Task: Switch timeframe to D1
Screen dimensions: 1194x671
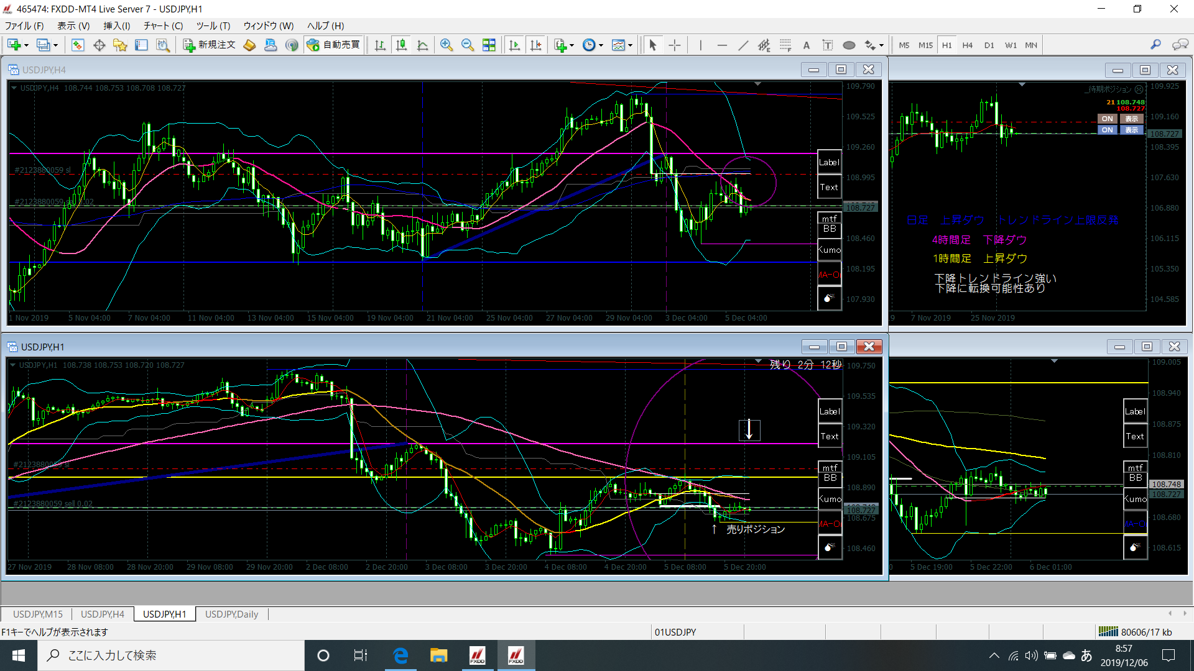Action: pyautogui.click(x=989, y=45)
